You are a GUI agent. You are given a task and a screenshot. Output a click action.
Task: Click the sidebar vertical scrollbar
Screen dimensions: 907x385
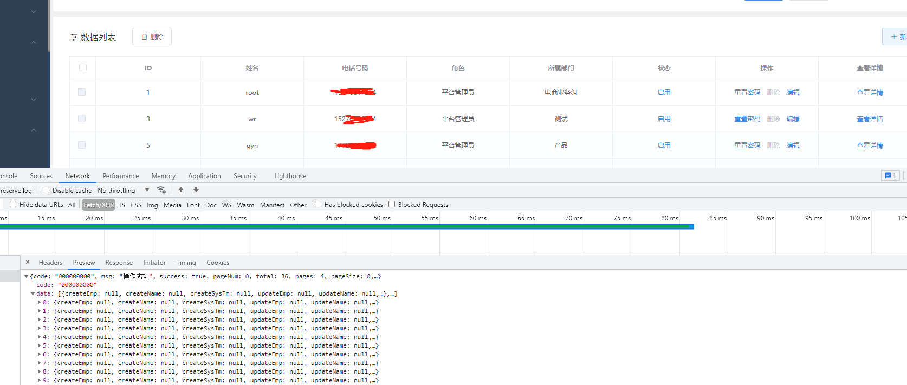[49, 26]
